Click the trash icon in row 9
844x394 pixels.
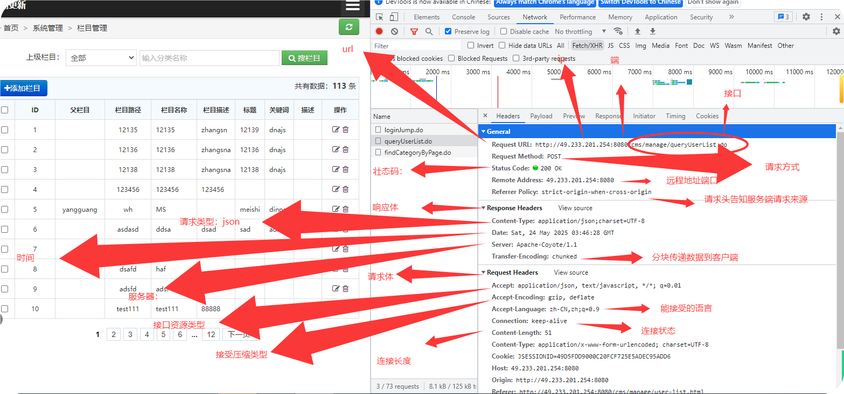tap(346, 289)
